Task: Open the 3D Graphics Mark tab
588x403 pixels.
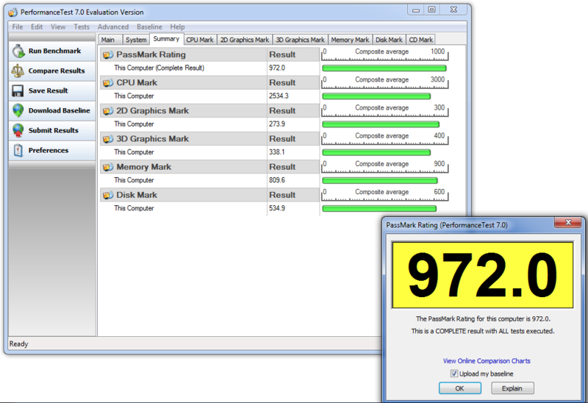Action: [301, 40]
